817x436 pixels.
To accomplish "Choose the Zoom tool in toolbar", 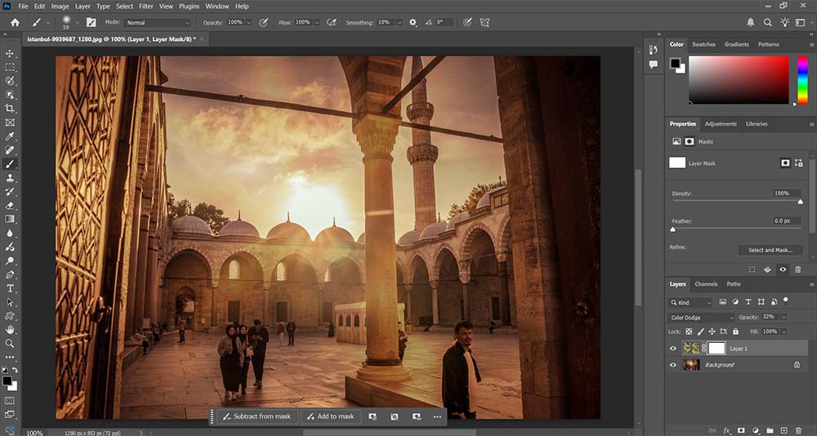I will (x=10, y=344).
